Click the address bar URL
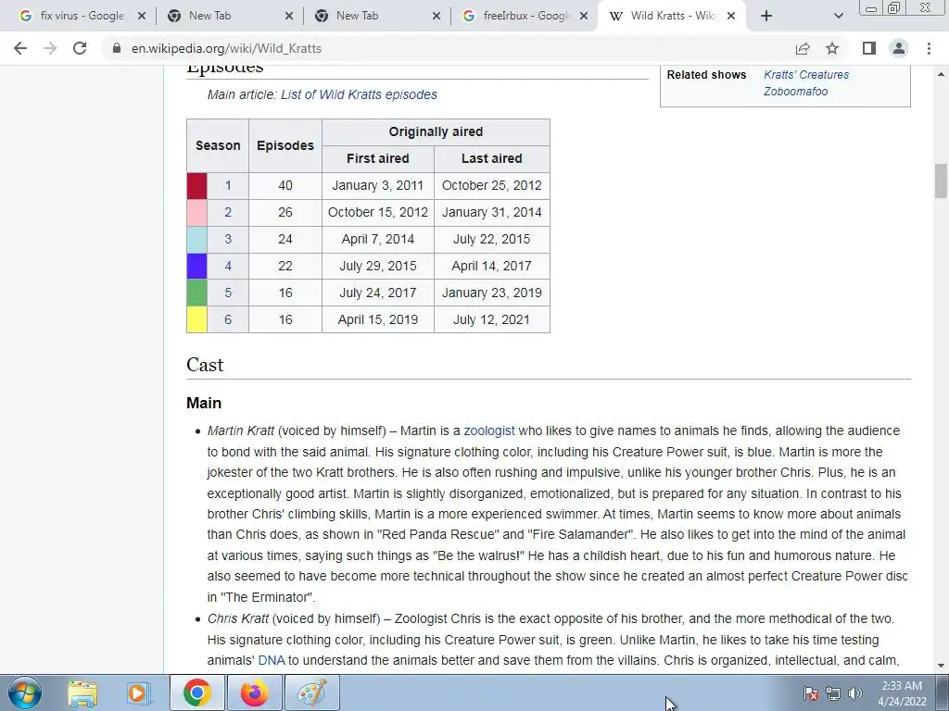 click(x=226, y=48)
